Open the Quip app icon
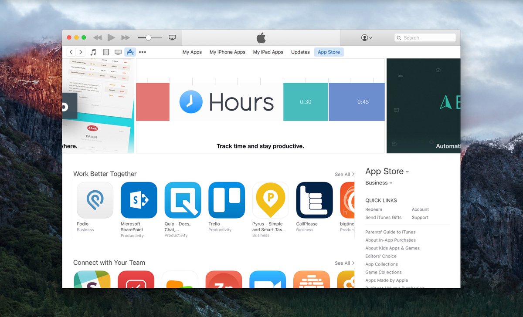 [183, 200]
